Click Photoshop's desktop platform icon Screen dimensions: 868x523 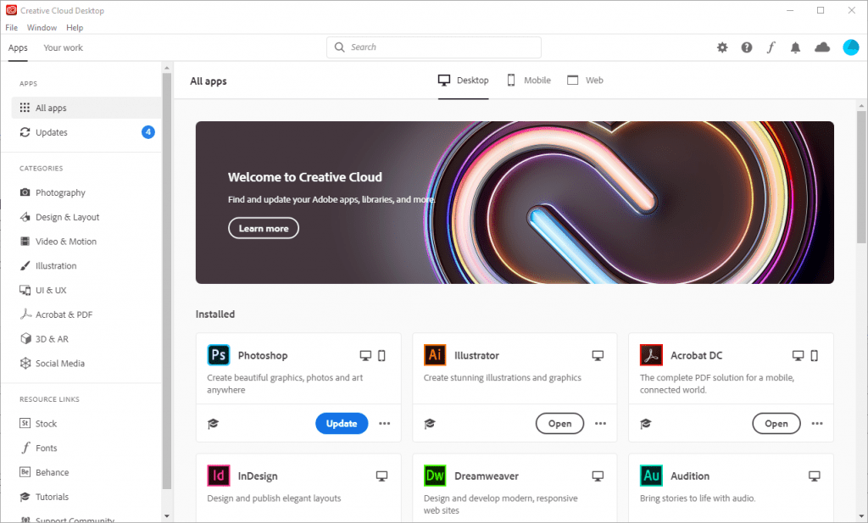[x=365, y=355]
